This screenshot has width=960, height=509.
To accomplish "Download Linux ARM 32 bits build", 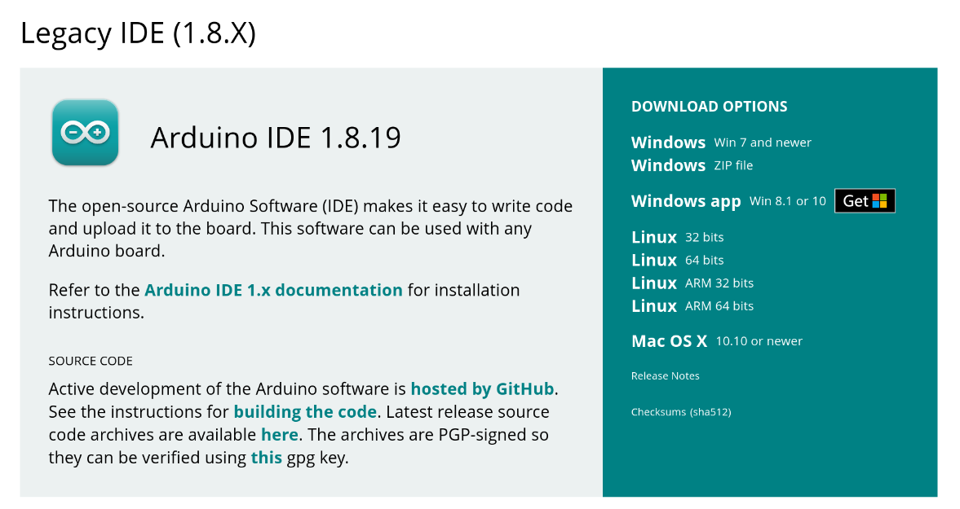I will pyautogui.click(x=653, y=283).
